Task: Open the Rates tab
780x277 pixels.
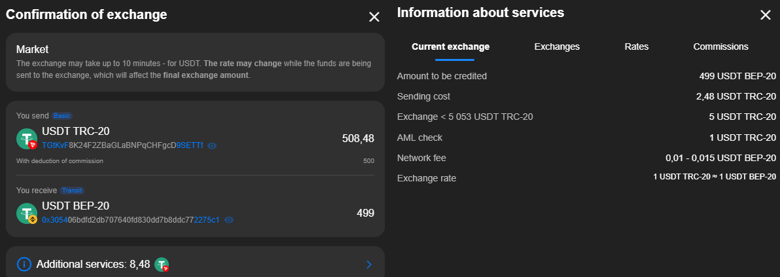Action: (636, 47)
